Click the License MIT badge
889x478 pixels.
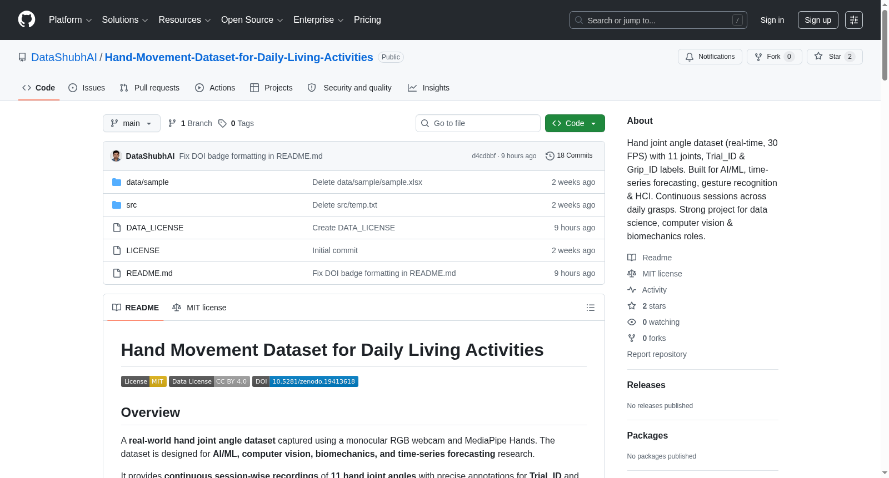pyautogui.click(x=144, y=381)
